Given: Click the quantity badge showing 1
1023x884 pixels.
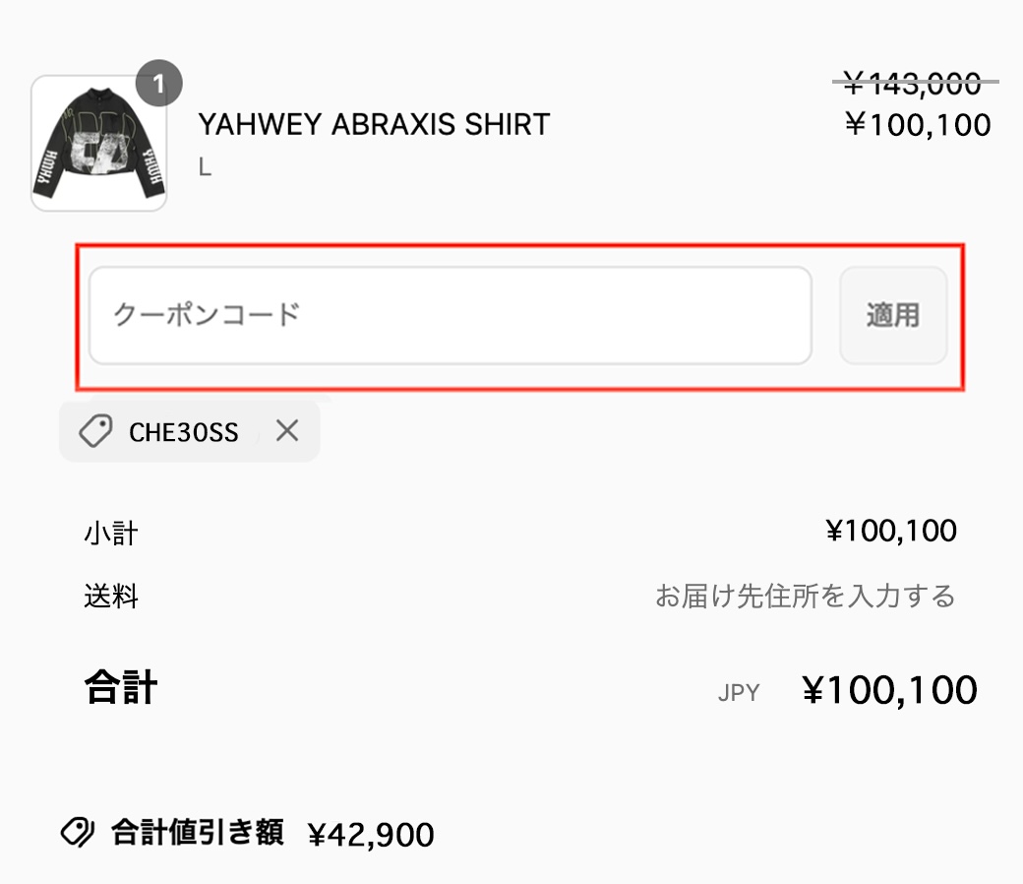Looking at the screenshot, I should [158, 84].
